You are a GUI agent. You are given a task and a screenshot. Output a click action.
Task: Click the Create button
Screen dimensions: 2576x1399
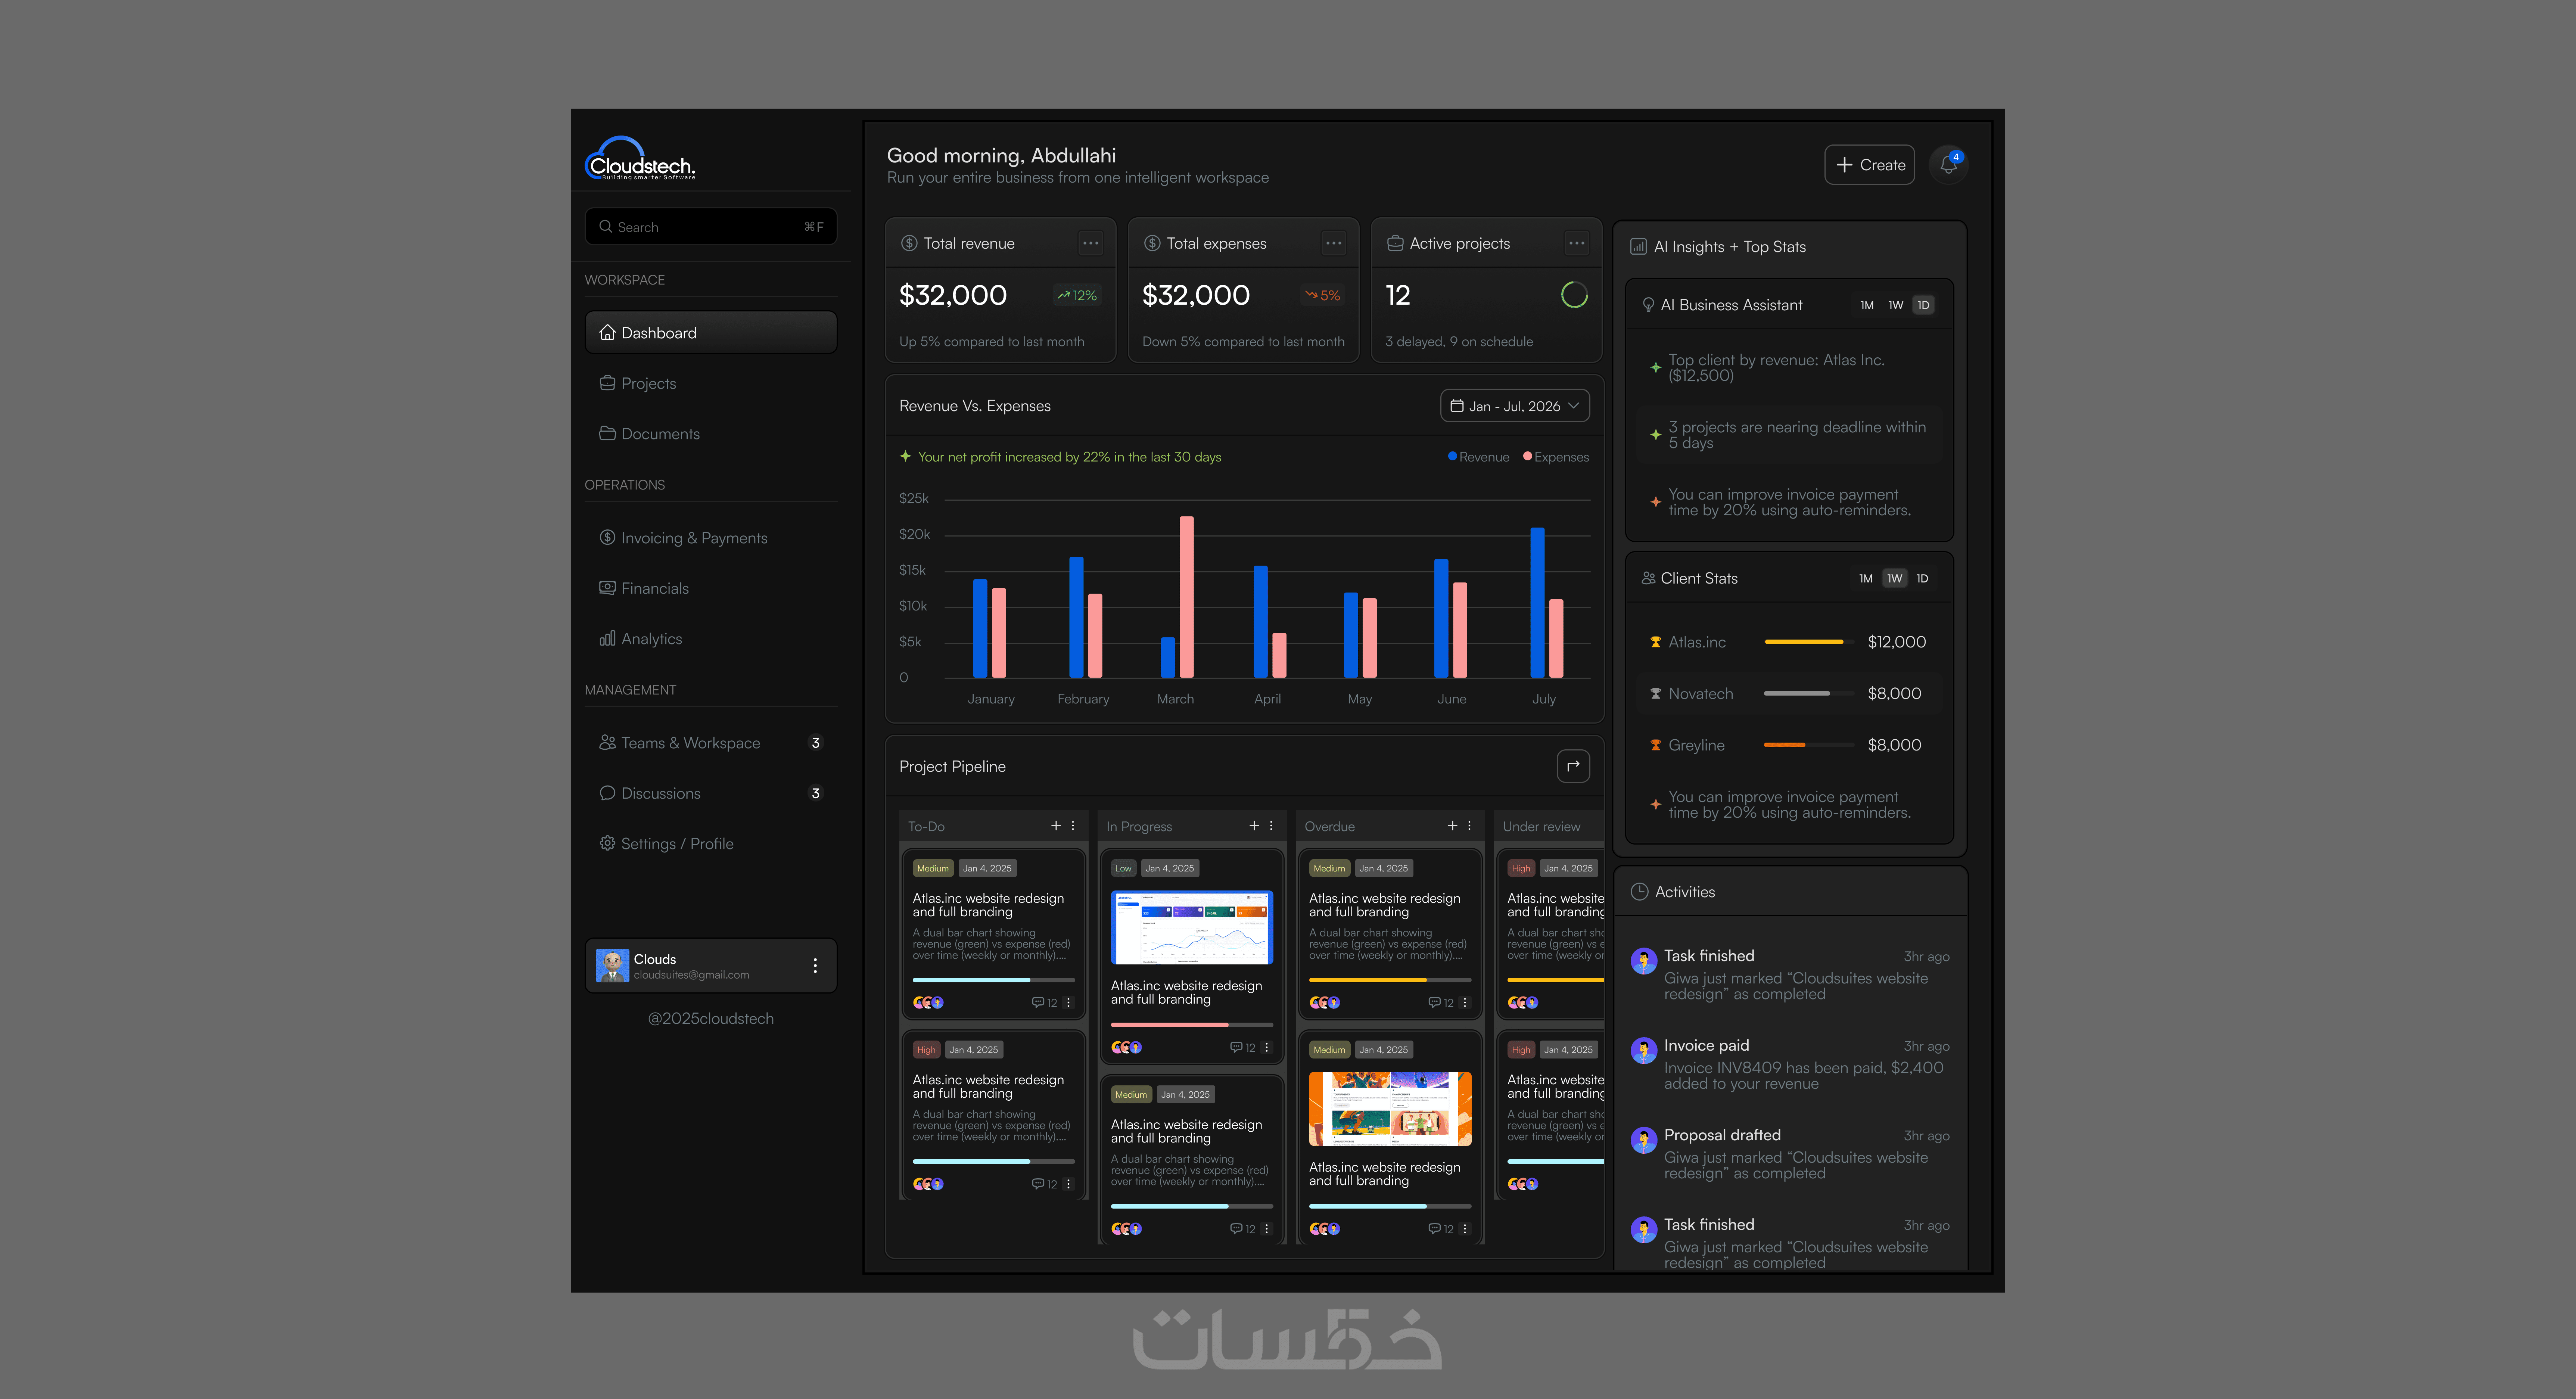coord(1869,165)
